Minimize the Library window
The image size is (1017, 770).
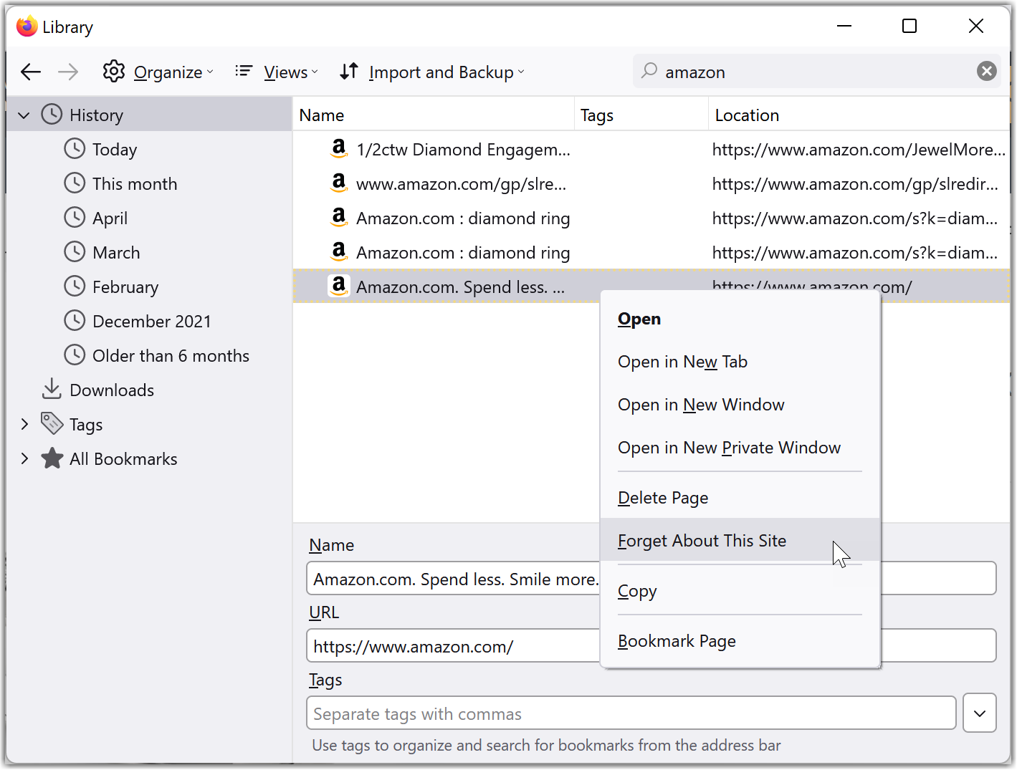pyautogui.click(x=844, y=26)
